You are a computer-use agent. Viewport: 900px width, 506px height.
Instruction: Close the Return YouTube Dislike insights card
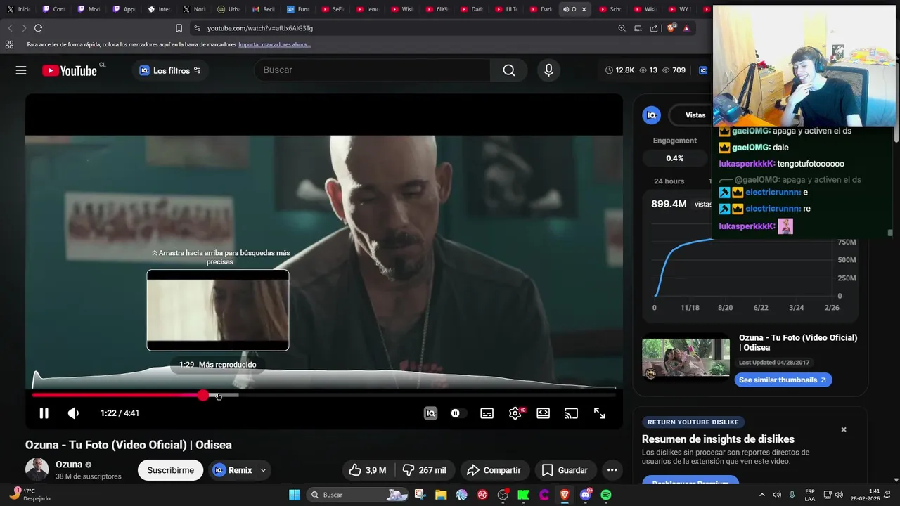point(844,429)
